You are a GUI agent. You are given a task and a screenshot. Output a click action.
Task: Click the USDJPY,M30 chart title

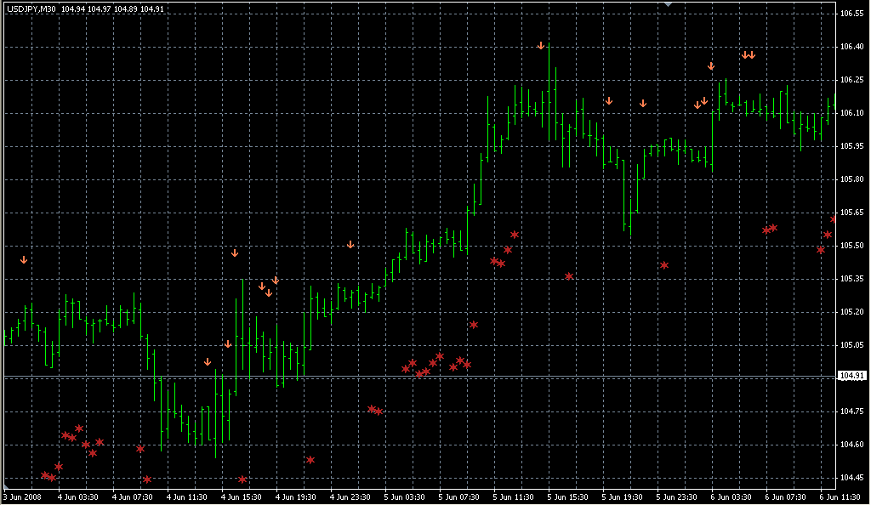click(x=30, y=9)
